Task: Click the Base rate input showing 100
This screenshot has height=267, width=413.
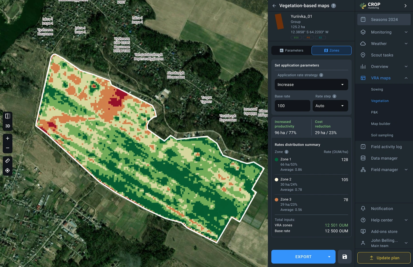Action: pyautogui.click(x=292, y=106)
